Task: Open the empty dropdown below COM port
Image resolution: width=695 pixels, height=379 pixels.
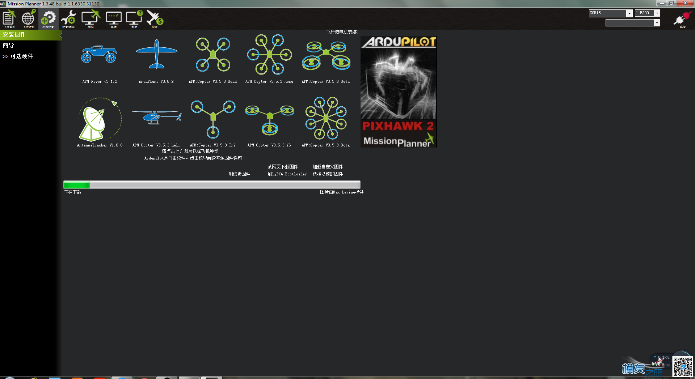Action: (633, 23)
